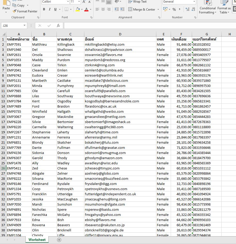Increase decimal places
The image size is (236, 244).
187,9
